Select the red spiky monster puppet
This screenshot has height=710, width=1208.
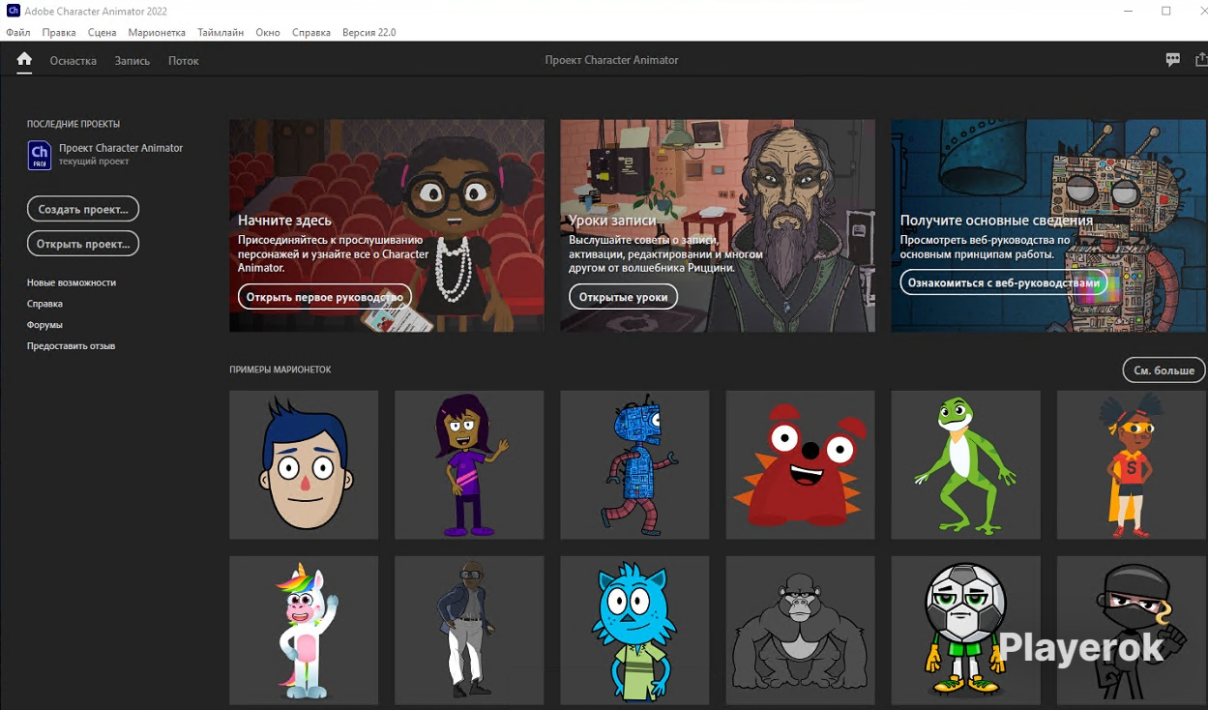click(800, 464)
